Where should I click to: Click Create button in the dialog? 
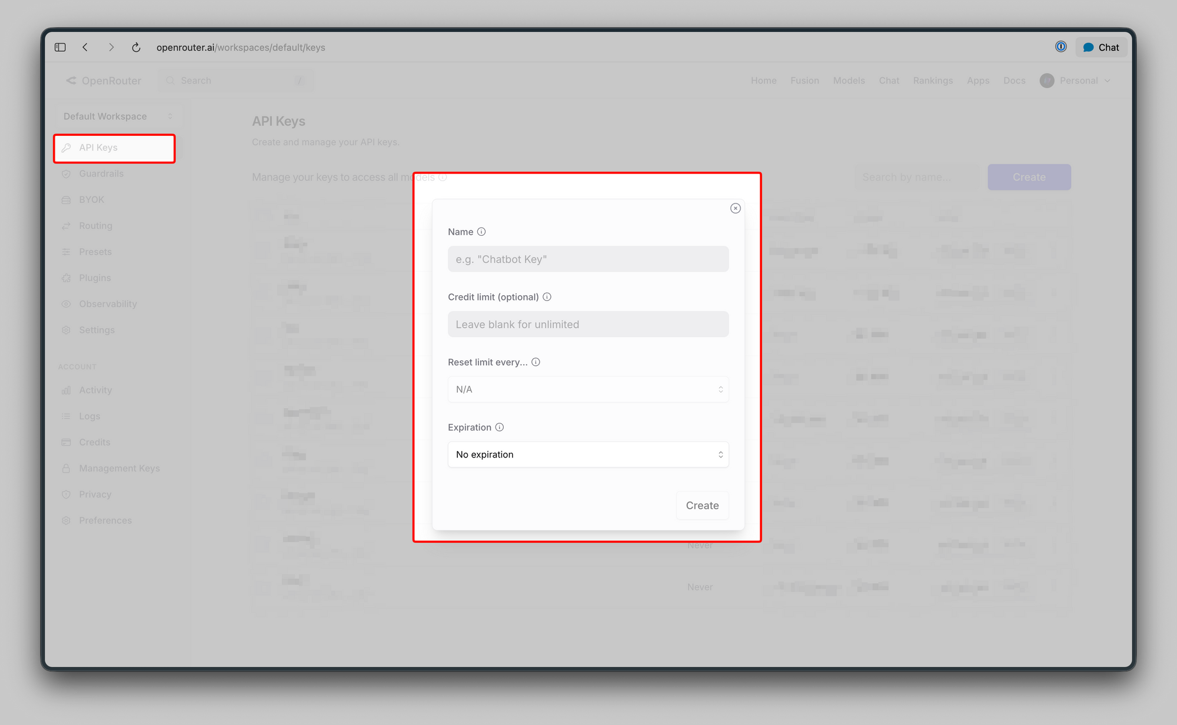(702, 506)
